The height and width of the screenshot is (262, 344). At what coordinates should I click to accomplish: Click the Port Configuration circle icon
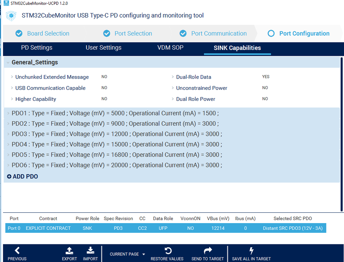(x=271, y=33)
